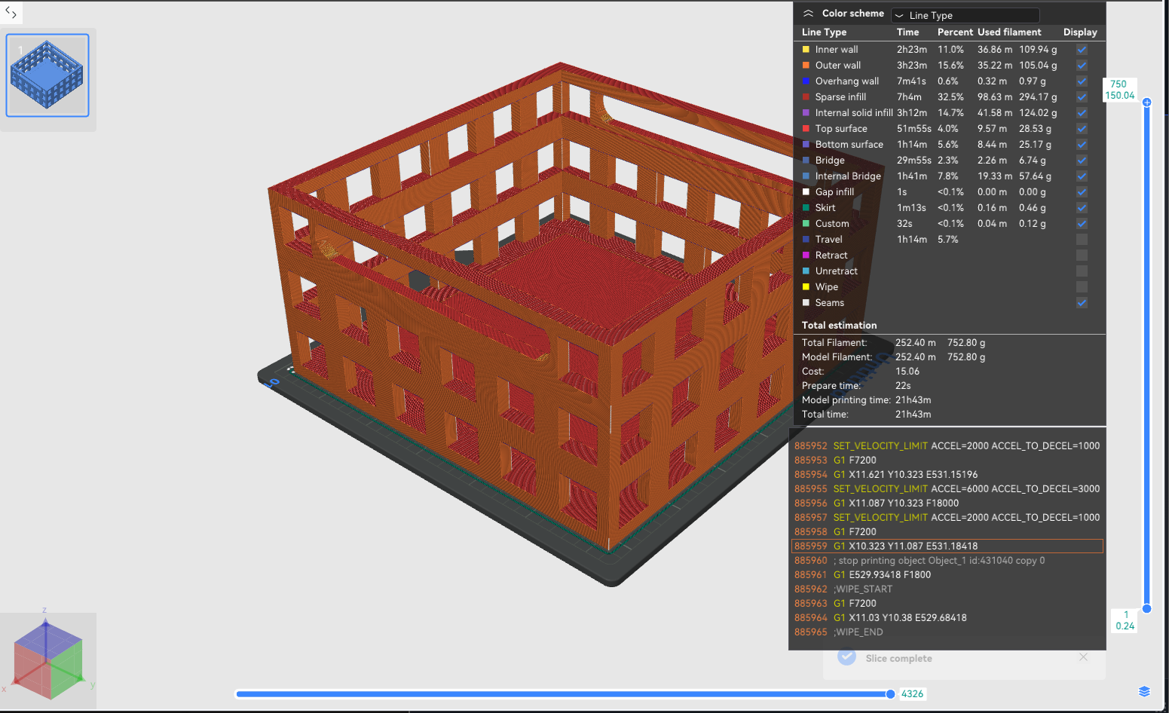Click the Slice complete checkmark icon
This screenshot has height=713, width=1169.
[846, 657]
